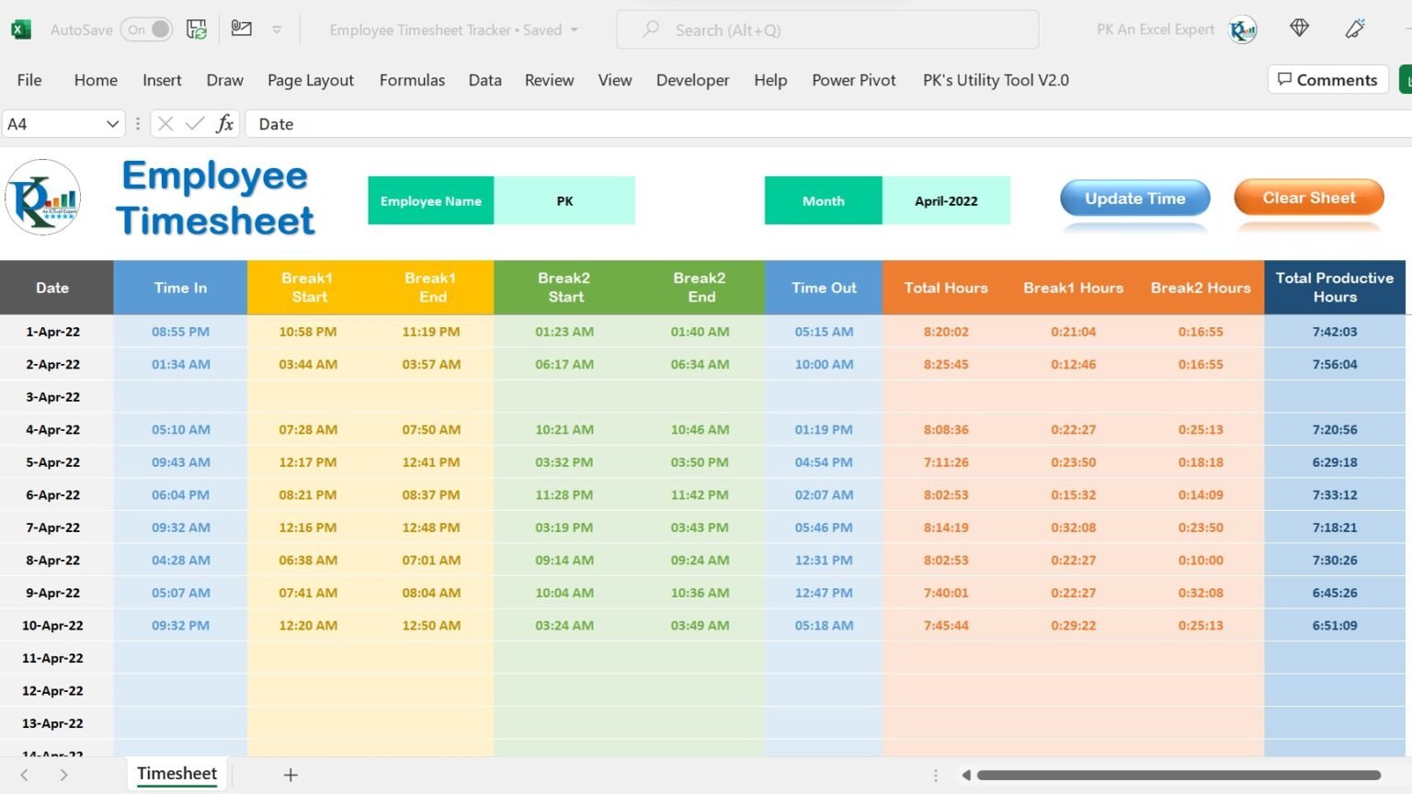
Task: Click the green checkmark to confirm entry
Action: coord(194,123)
